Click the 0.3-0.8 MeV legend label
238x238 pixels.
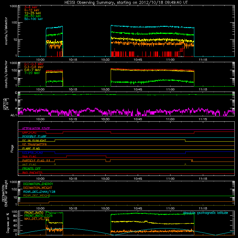pyautogui.click(x=34, y=67)
